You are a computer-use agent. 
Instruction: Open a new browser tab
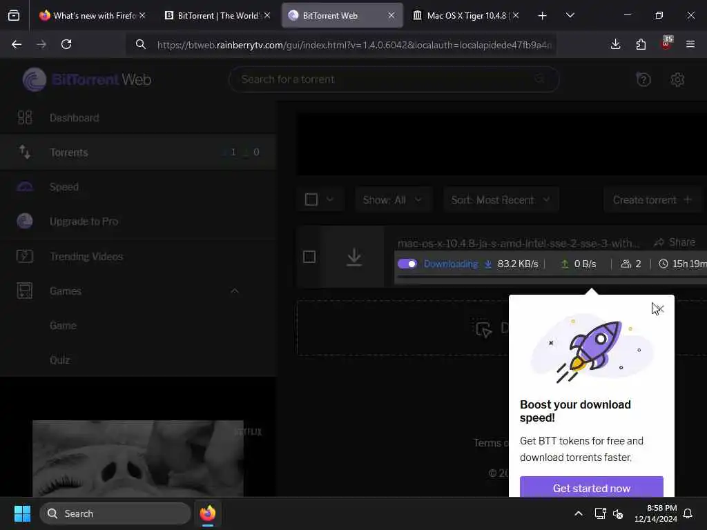click(x=543, y=16)
